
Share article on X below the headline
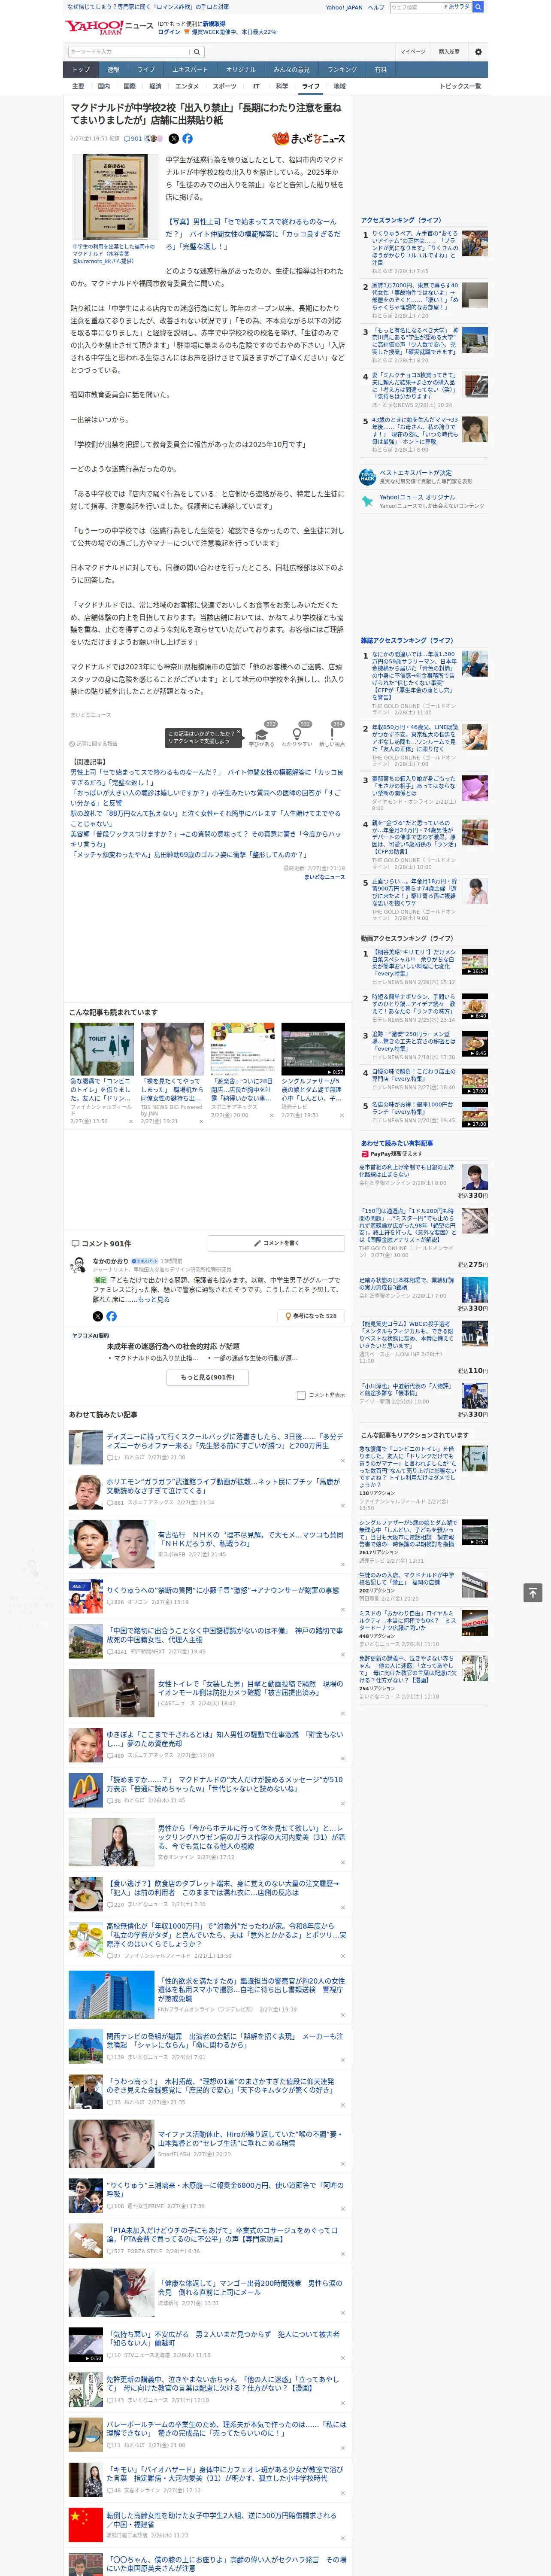tap(174, 139)
